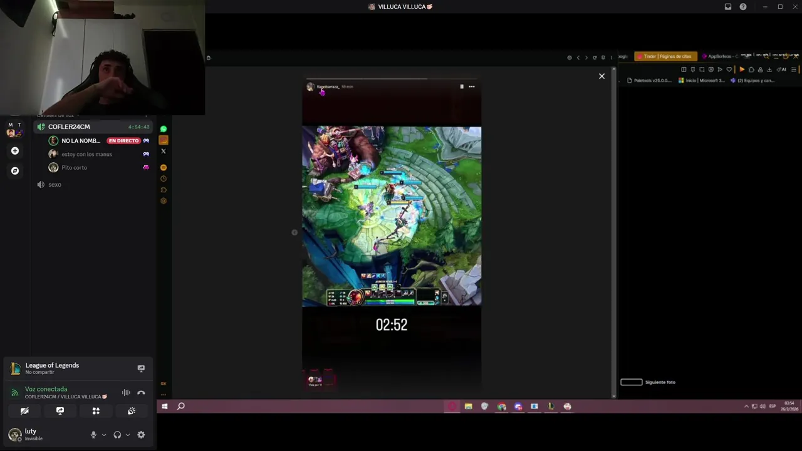Open story more options (three dots)
The height and width of the screenshot is (451, 802).
click(x=472, y=86)
